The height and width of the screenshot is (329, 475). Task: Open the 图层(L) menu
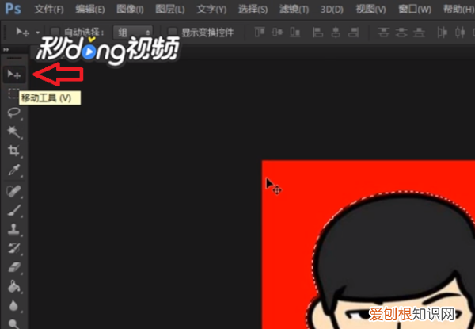coord(170,10)
